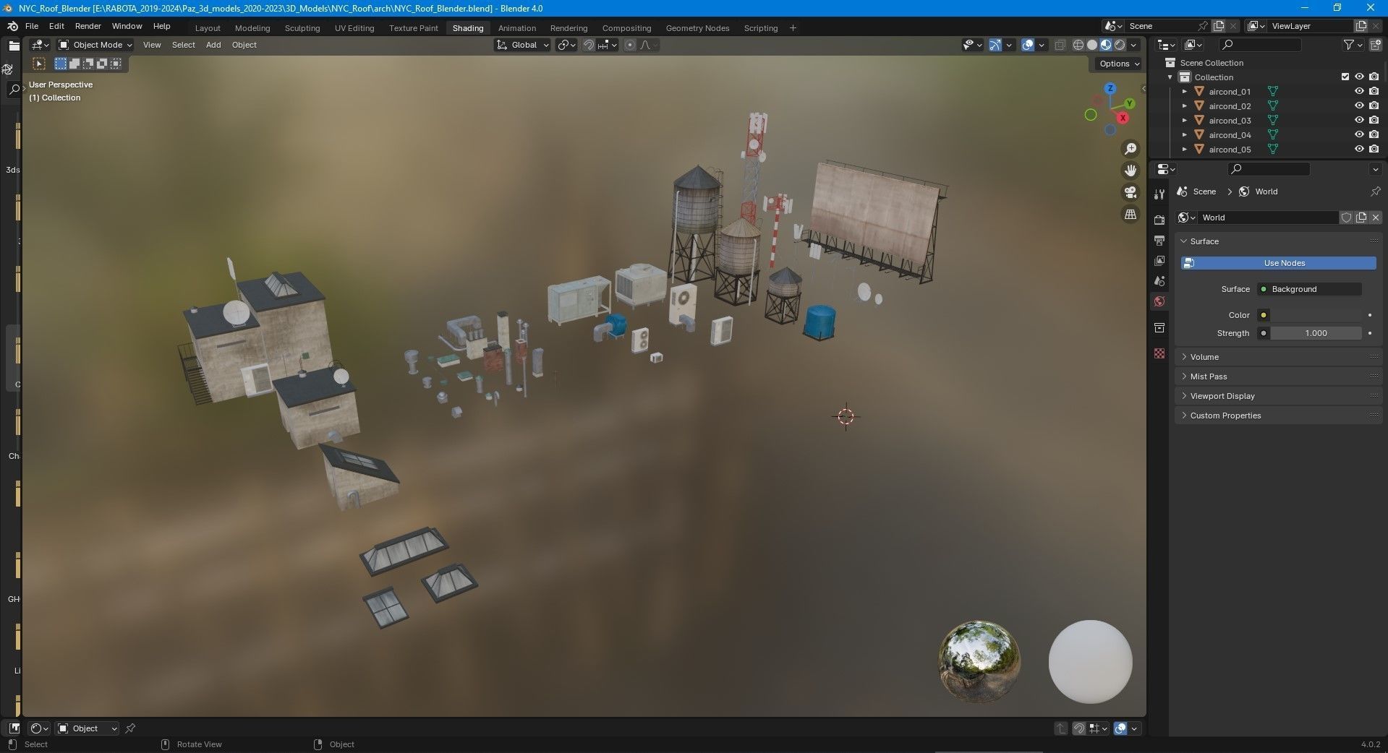Screen dimensions: 1388x753
Task: Expand the Custom Properties panel
Action: [1279, 416]
